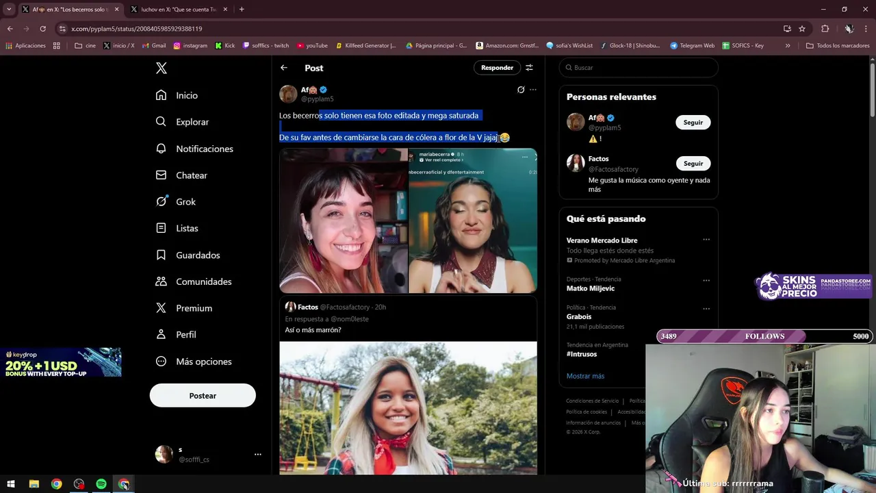The height and width of the screenshot is (493, 876).
Task: Open the cine bookmarks folder
Action: point(86,46)
